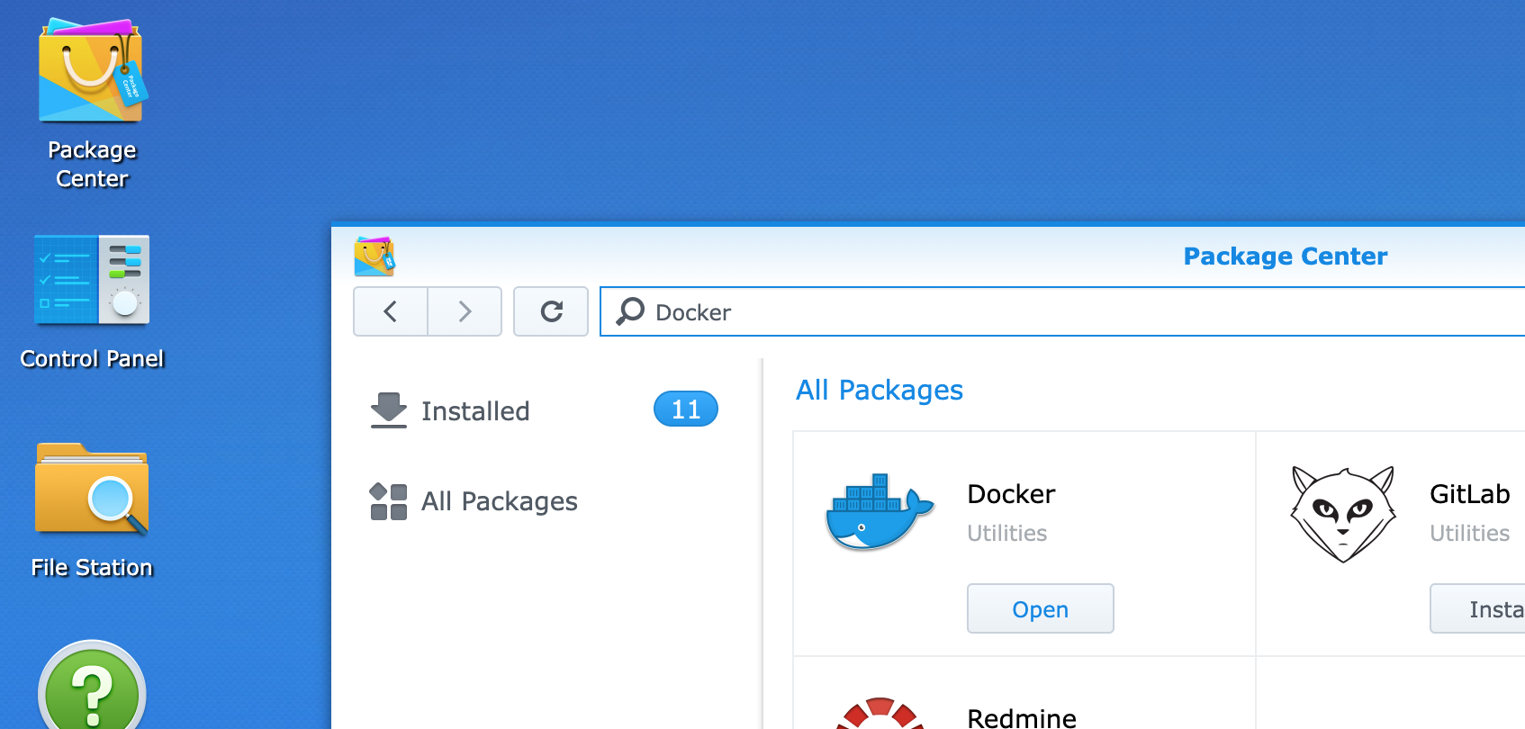Viewport: 1525px width, 729px height.
Task: Click the Docker whale icon
Action: click(x=880, y=511)
